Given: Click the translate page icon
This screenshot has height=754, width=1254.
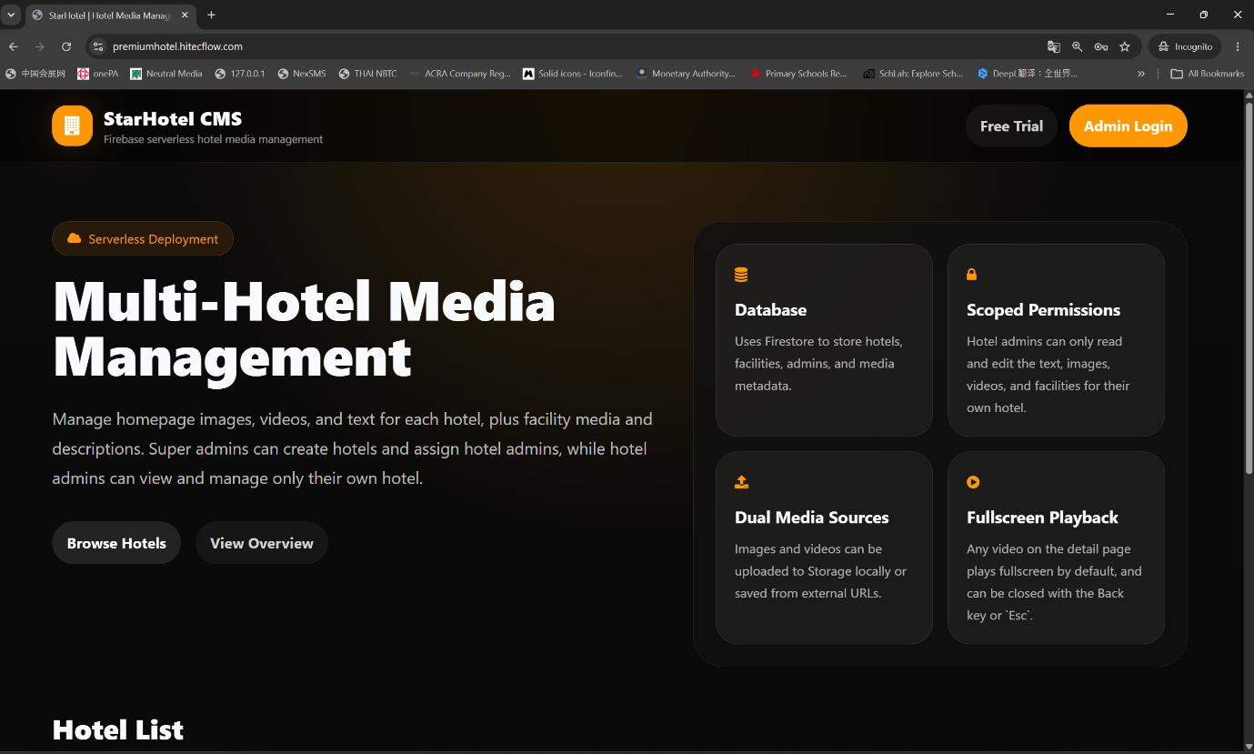Looking at the screenshot, I should click(x=1053, y=46).
